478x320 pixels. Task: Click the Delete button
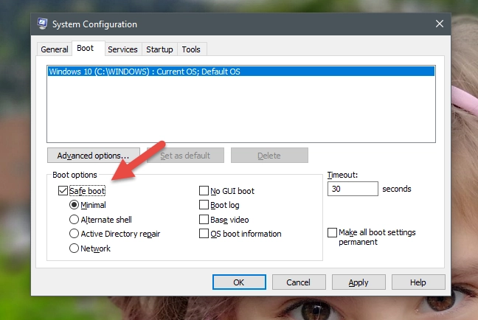click(269, 156)
